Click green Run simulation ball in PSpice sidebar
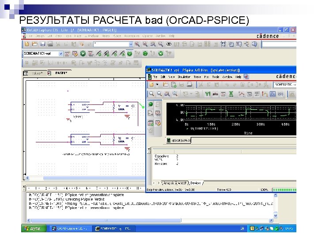 (151, 104)
